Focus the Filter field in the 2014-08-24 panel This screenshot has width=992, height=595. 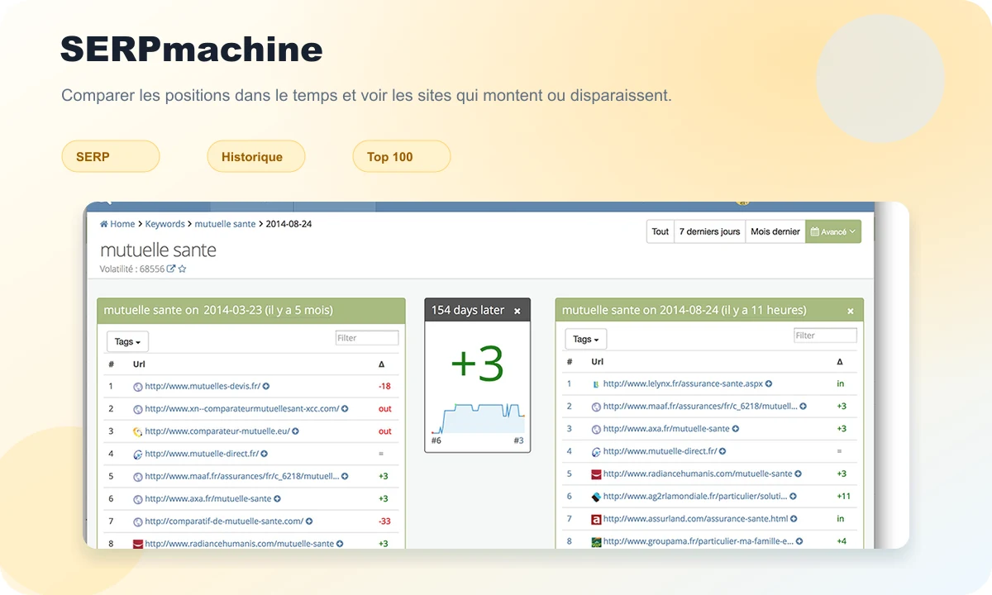click(825, 336)
